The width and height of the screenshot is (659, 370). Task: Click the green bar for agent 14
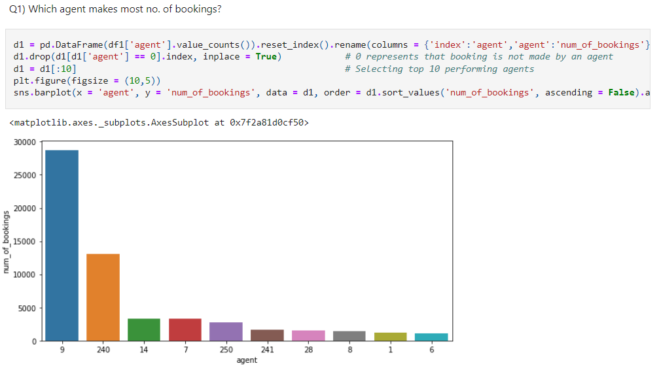[144, 329]
